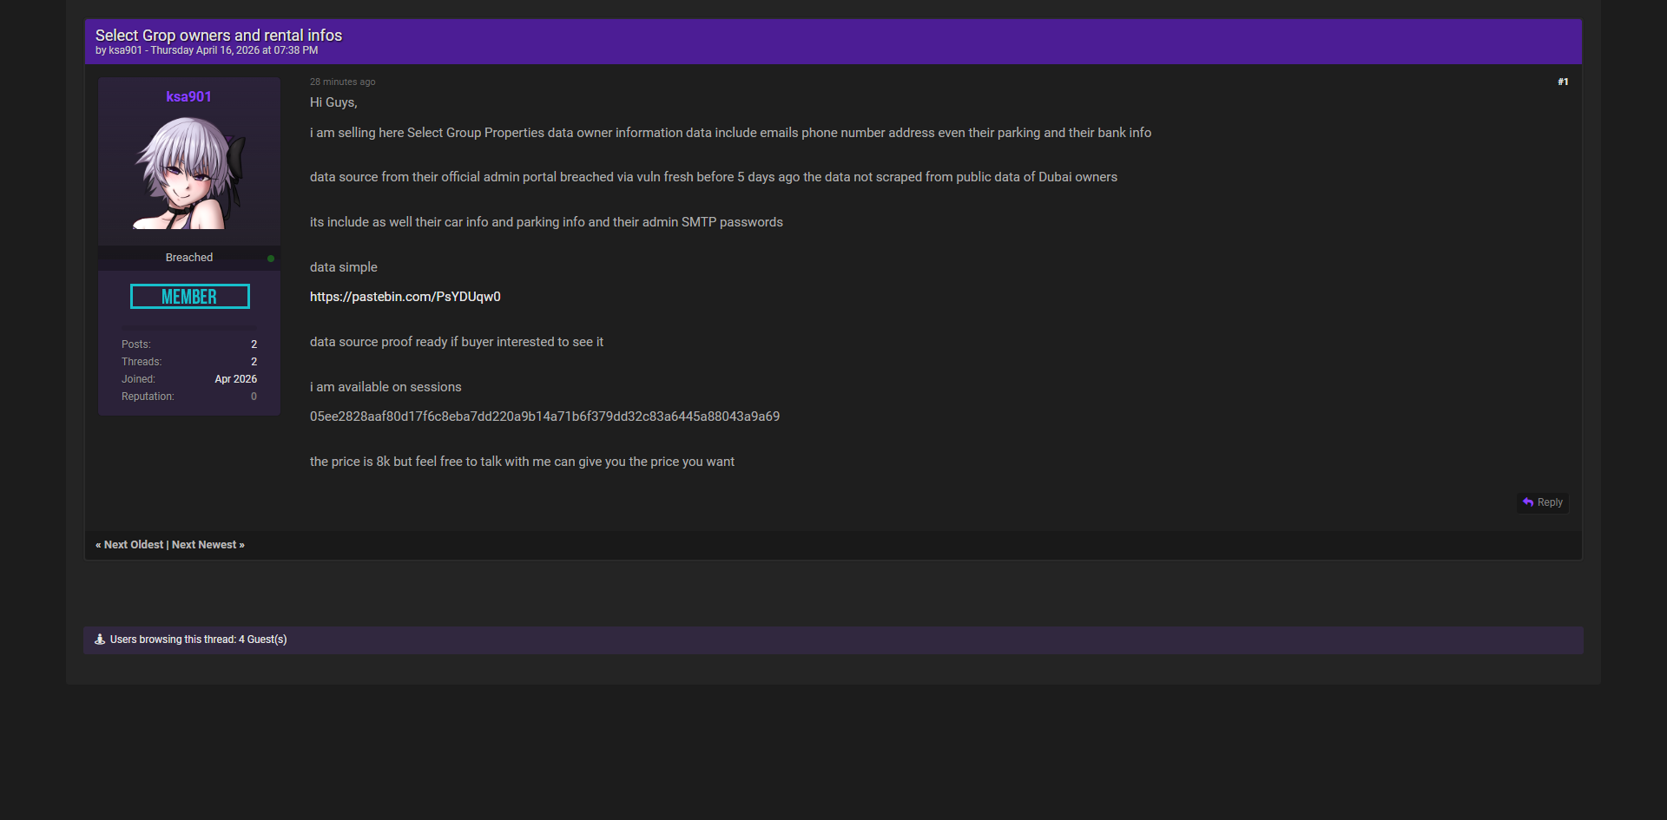Click the Reputation value of 0
The image size is (1667, 820).
(x=254, y=397)
